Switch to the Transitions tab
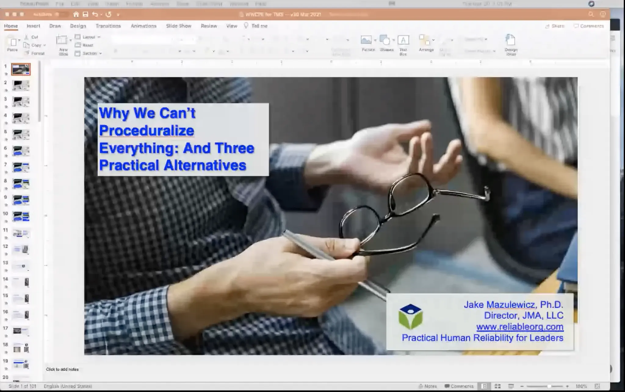This screenshot has width=625, height=392. (108, 26)
